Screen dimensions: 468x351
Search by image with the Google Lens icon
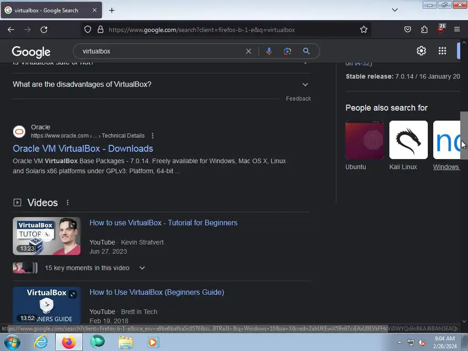click(x=287, y=51)
